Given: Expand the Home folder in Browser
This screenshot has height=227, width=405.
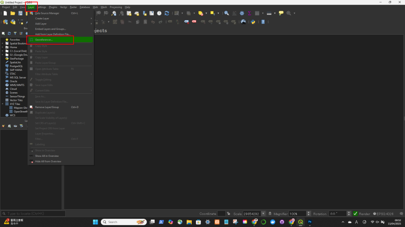Looking at the screenshot, I should coord(2,47).
